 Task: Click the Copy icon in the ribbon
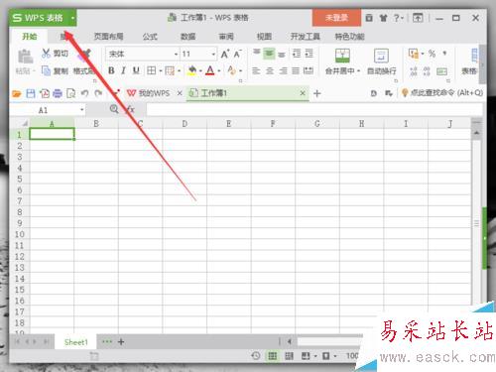point(46,70)
